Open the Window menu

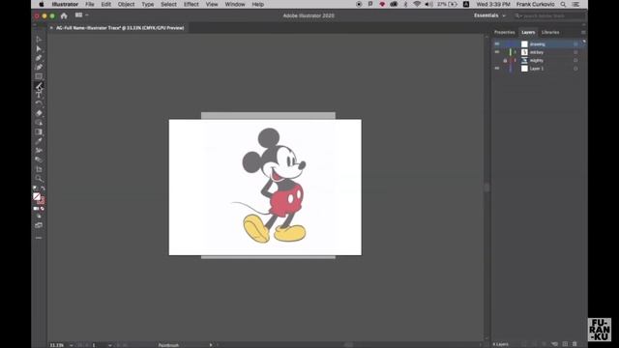[x=235, y=4]
